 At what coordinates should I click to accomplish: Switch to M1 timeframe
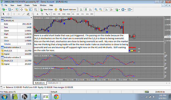coord(54,14)
